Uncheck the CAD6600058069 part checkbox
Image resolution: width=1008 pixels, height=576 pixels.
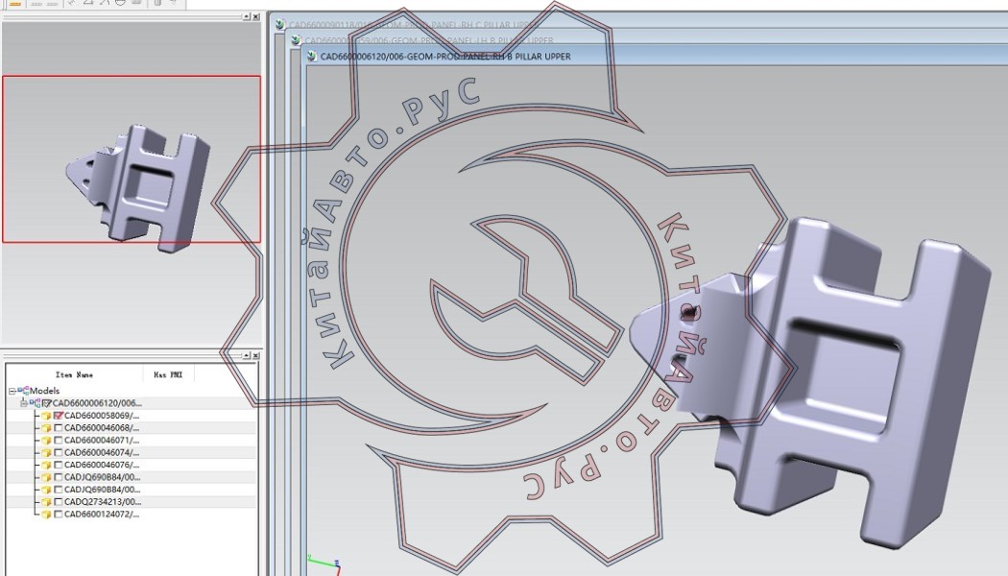coord(59,416)
